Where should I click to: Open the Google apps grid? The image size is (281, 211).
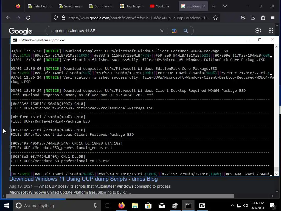[x=271, y=30]
